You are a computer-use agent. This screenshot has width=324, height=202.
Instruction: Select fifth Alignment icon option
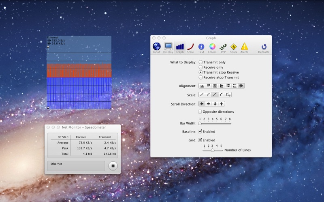(x=228, y=86)
